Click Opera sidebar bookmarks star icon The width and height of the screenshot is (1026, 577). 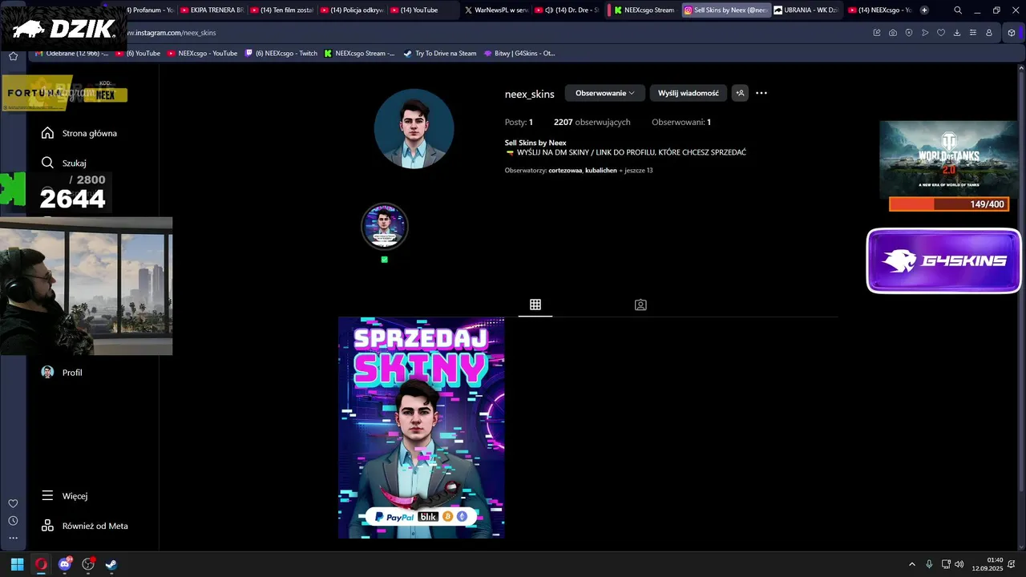(x=13, y=56)
